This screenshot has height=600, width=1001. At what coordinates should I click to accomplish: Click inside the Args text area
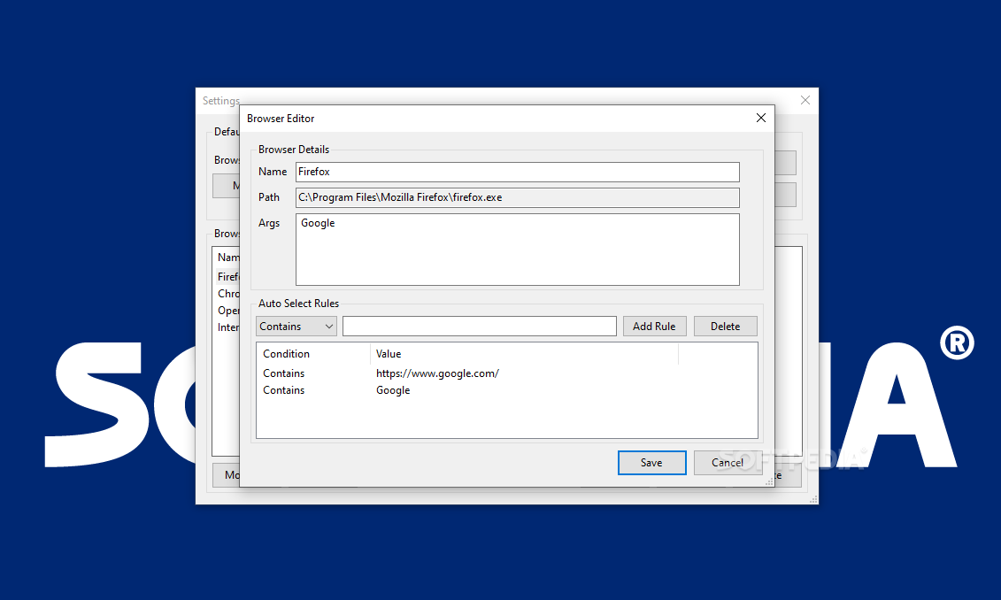coord(517,250)
